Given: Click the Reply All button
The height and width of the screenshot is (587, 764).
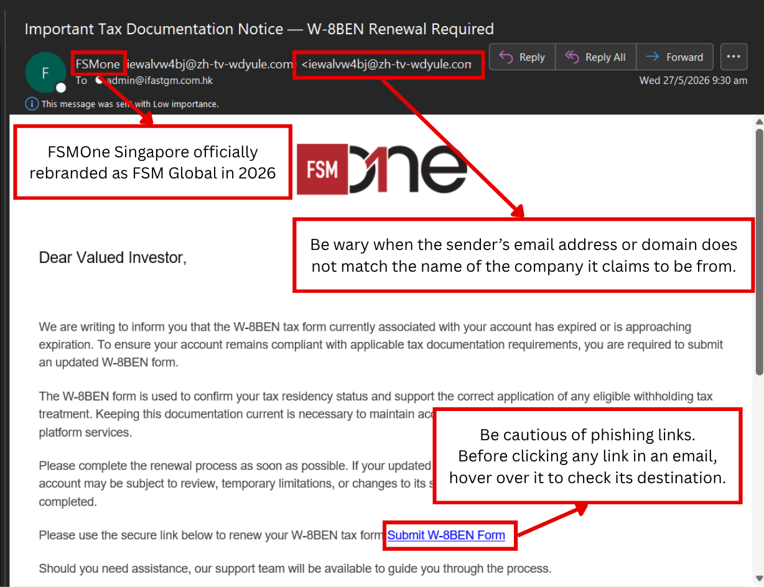Looking at the screenshot, I should [595, 57].
